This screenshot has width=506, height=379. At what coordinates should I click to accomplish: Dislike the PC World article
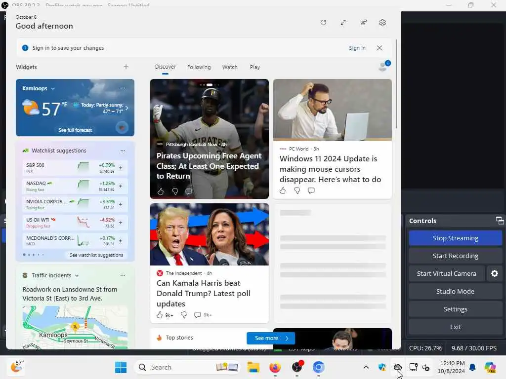297,190
